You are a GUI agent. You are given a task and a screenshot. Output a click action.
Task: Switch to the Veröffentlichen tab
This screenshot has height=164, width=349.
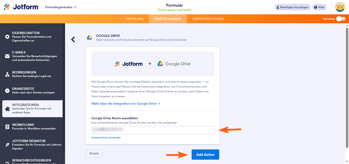tap(208, 19)
